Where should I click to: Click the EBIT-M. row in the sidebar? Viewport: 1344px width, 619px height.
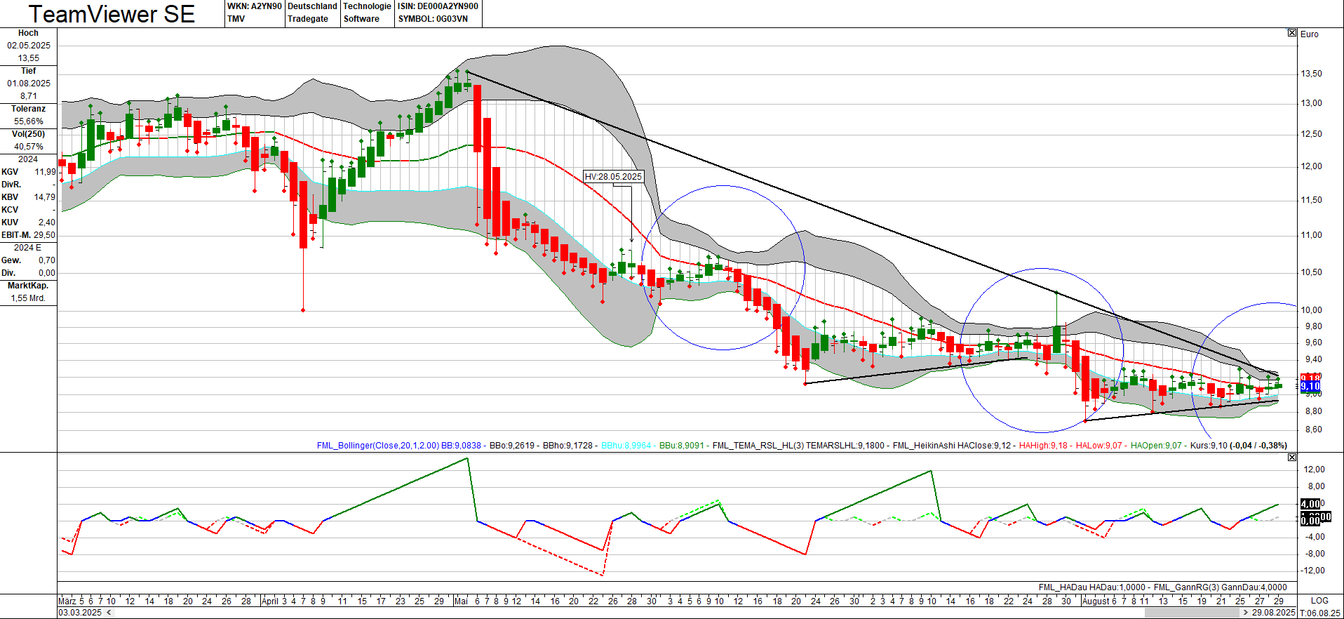click(28, 235)
